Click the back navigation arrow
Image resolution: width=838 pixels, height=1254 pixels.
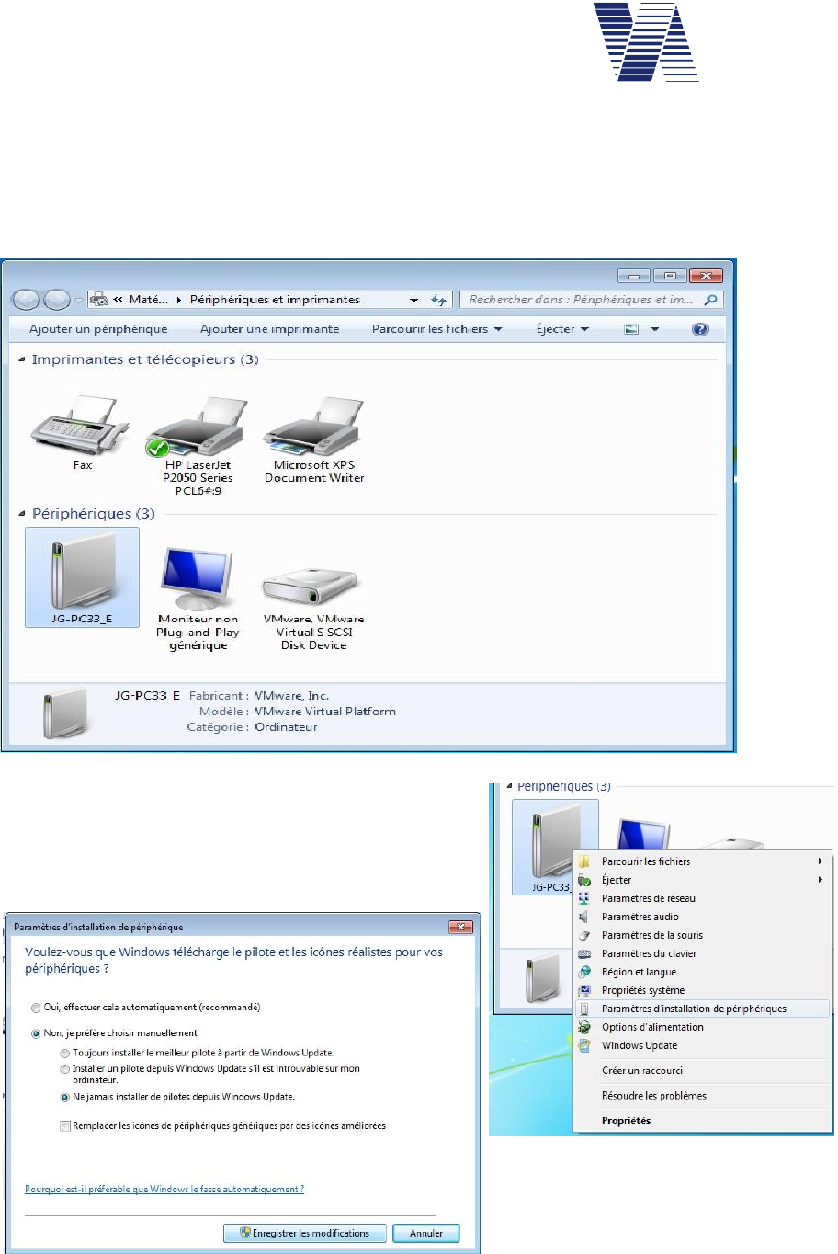click(x=27, y=300)
